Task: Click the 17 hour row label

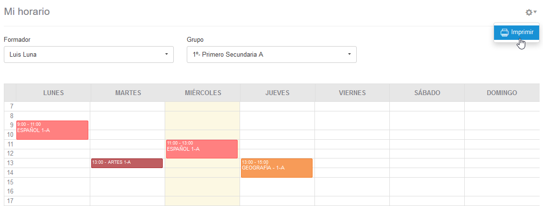Action: click(11, 201)
